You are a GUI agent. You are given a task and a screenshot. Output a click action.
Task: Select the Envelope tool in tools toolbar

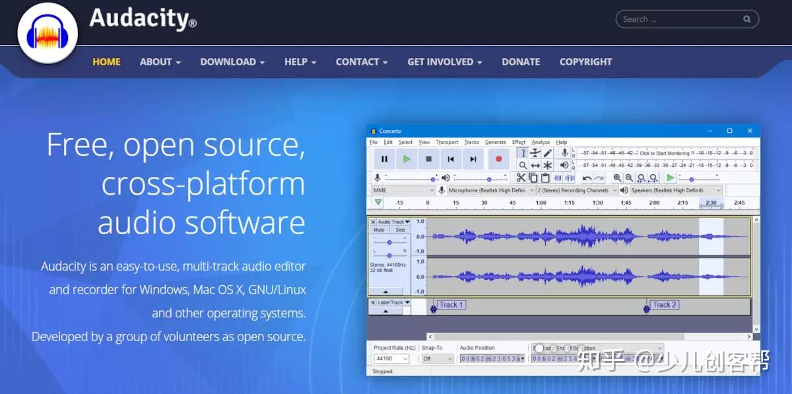[x=535, y=153]
